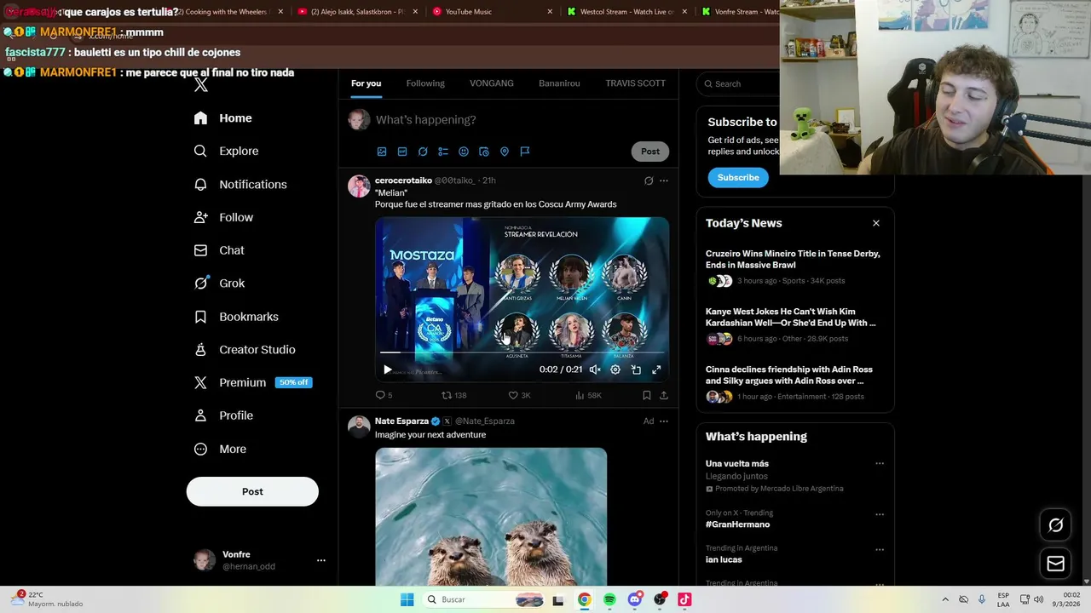Open Creator Studio
Image resolution: width=1091 pixels, height=613 pixels.
(245, 350)
